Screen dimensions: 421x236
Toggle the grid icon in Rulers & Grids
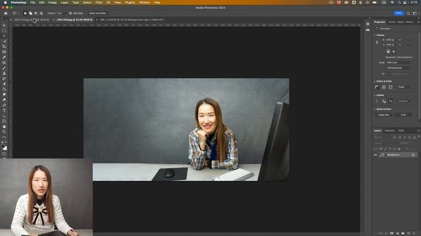click(x=384, y=87)
